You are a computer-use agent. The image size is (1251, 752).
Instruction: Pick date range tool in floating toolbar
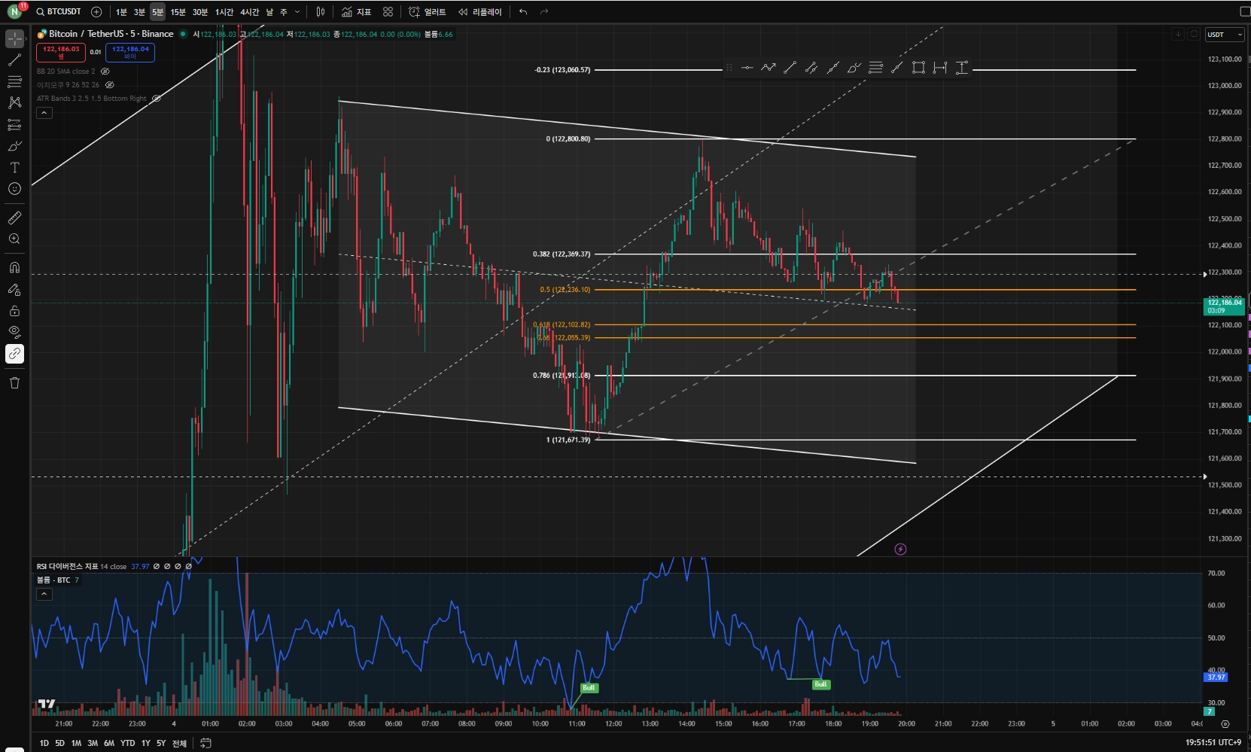tap(940, 68)
